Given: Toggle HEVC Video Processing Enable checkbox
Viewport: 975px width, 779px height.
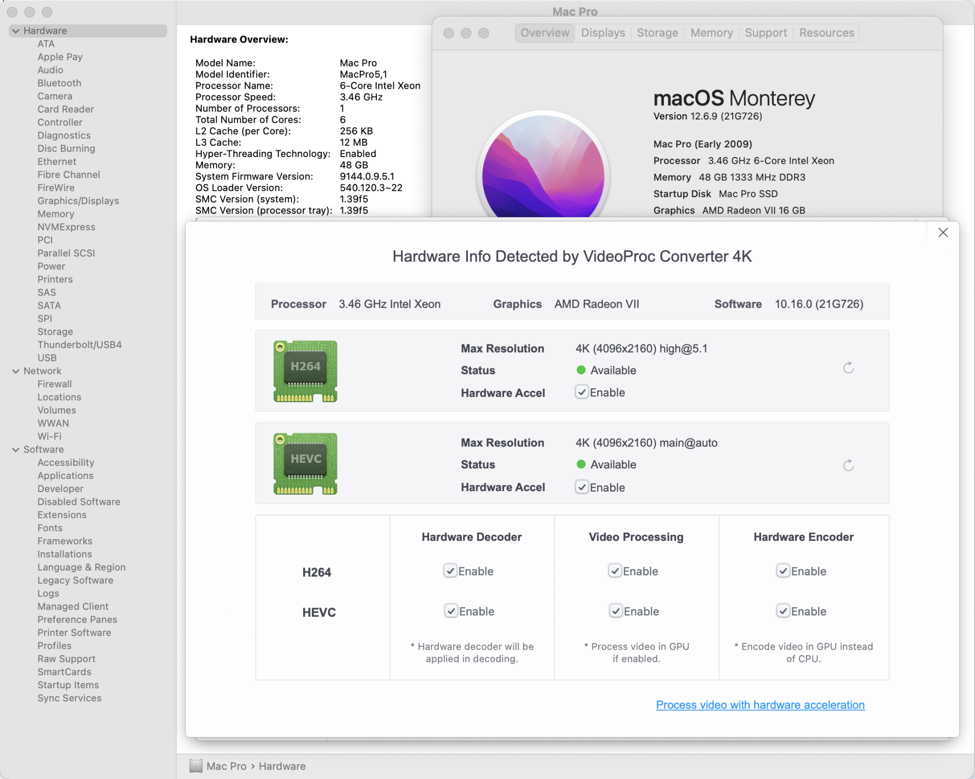Looking at the screenshot, I should [x=616, y=611].
